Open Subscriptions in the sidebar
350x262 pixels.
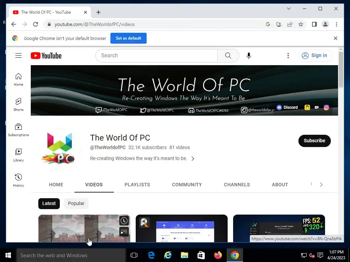click(x=18, y=130)
